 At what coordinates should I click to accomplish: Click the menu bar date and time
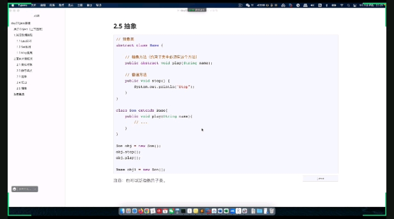(371, 5)
